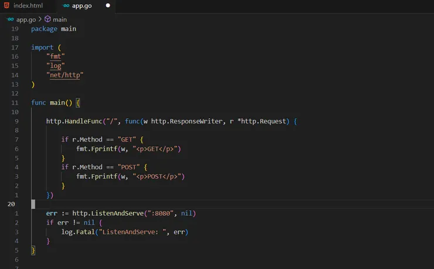Click the unsaved dot on app.go tab

(108, 6)
